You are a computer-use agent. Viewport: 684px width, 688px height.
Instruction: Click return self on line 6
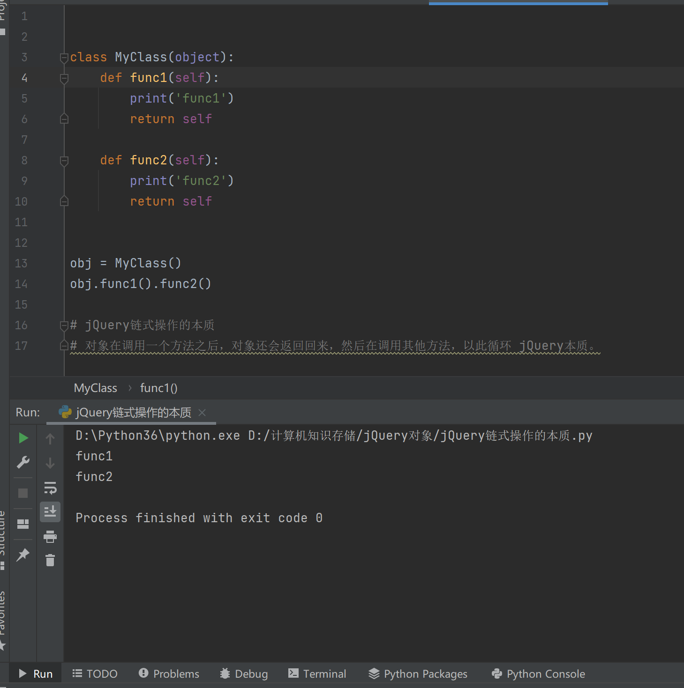pyautogui.click(x=171, y=119)
